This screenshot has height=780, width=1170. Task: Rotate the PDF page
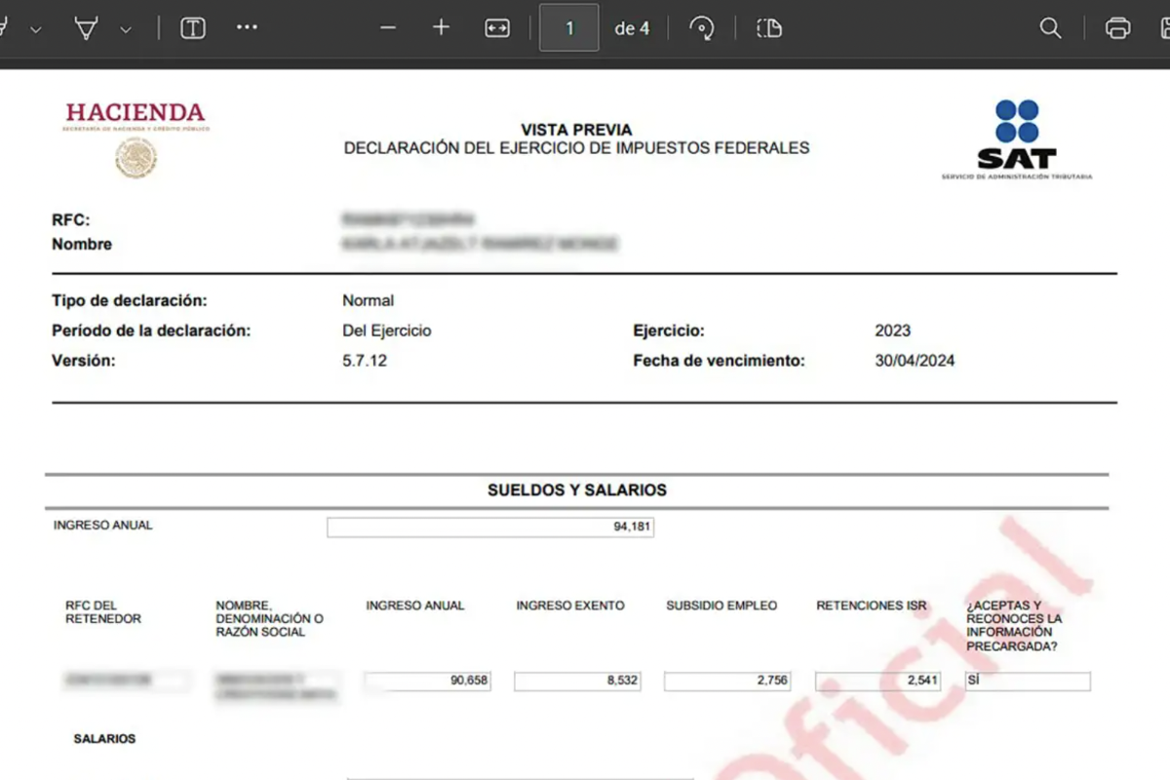(702, 27)
